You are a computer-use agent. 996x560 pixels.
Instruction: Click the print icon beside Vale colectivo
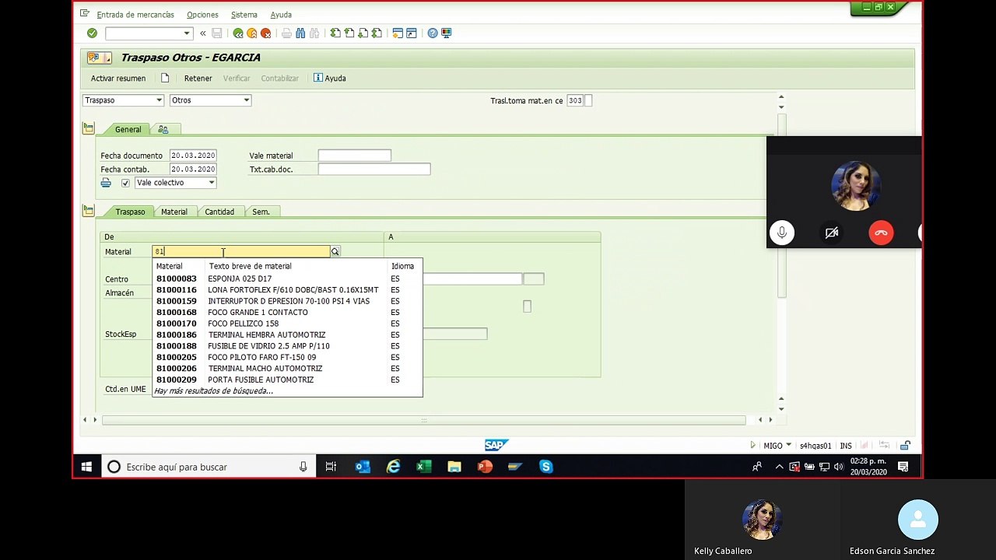[x=106, y=183]
